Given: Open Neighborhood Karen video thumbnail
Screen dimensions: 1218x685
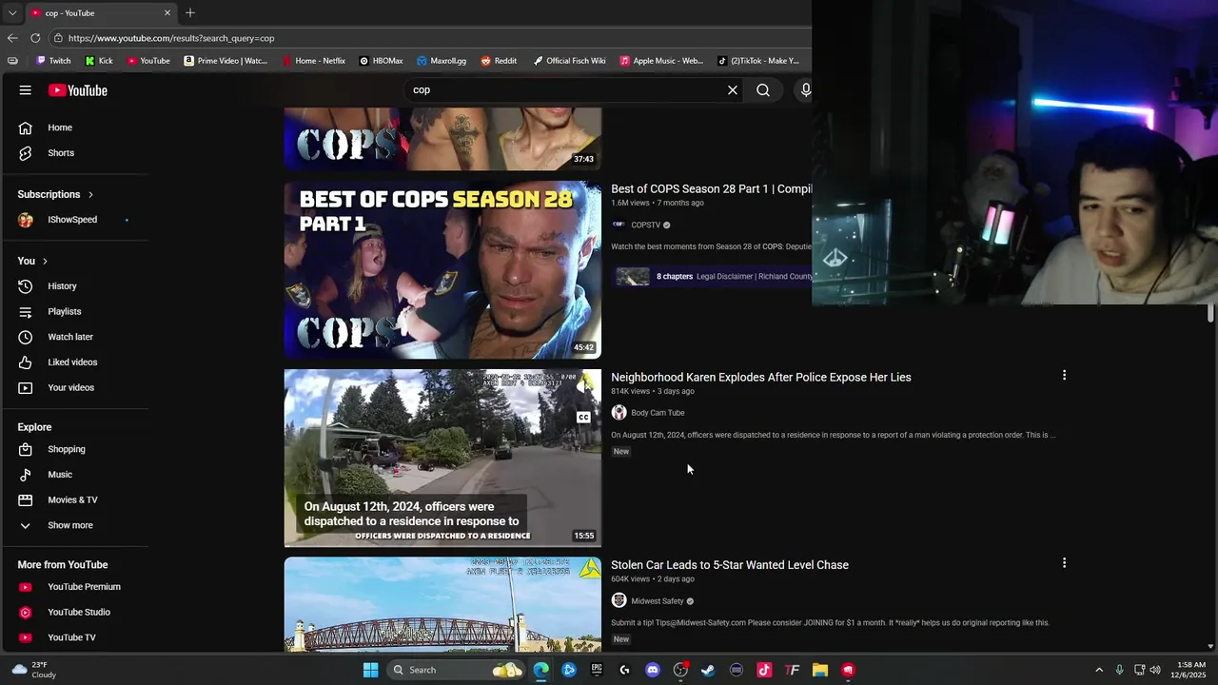Looking at the screenshot, I should click(442, 459).
